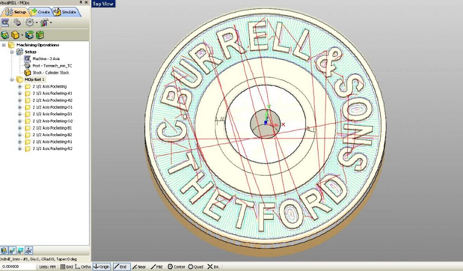
Task: Click the 0.000000 coordinate input field
Action: coord(18,266)
